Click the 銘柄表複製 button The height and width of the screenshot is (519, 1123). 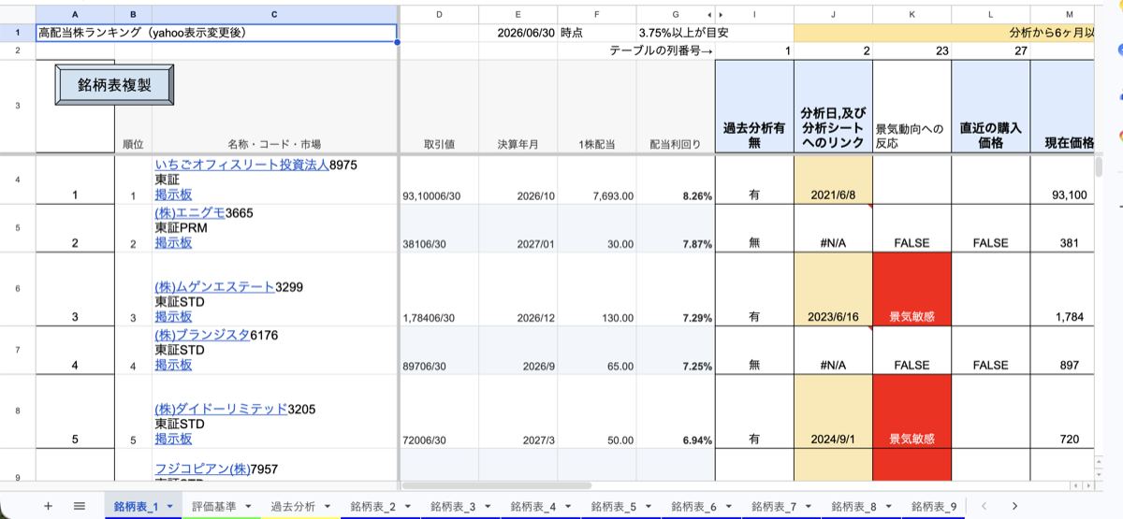coord(114,85)
